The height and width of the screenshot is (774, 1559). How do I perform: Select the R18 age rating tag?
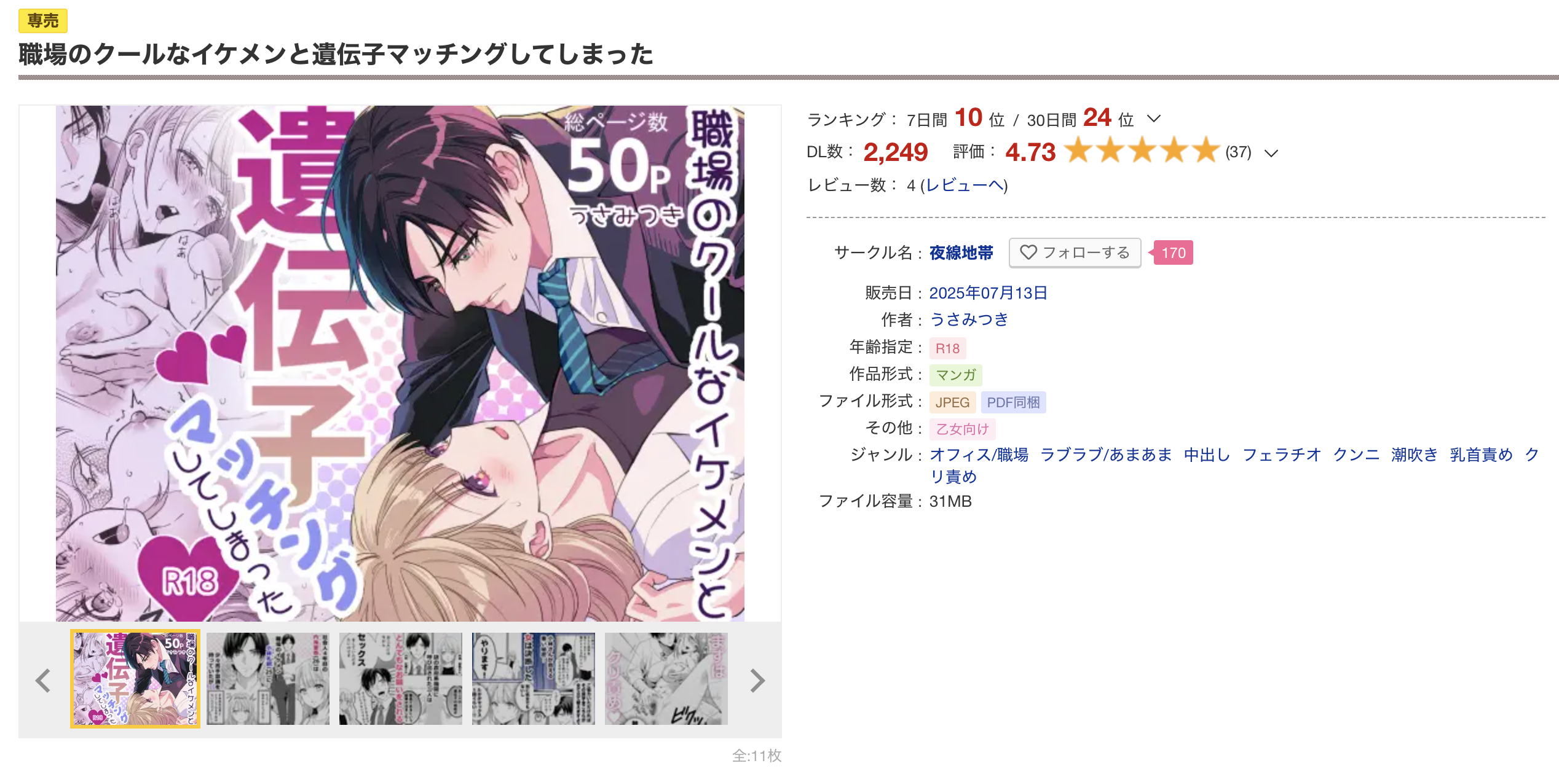click(x=947, y=348)
